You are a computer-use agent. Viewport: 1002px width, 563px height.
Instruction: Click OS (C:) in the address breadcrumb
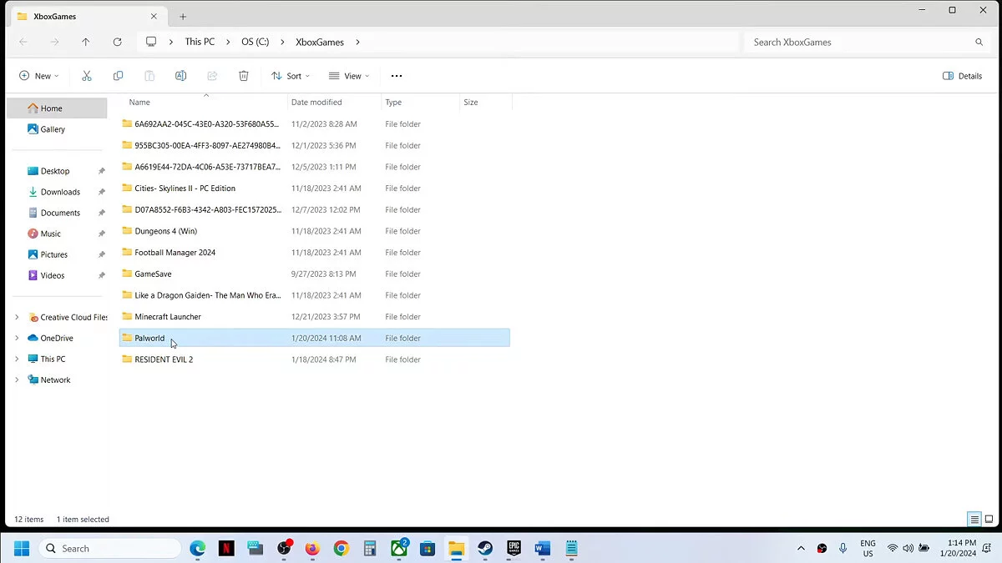[255, 42]
